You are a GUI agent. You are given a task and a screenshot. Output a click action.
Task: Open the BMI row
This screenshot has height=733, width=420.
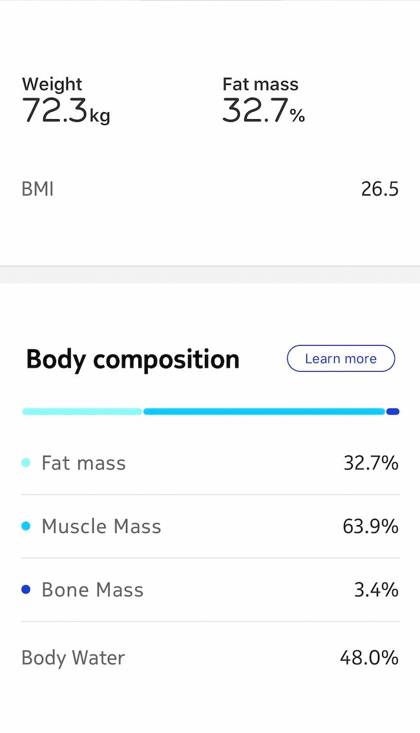tap(210, 189)
